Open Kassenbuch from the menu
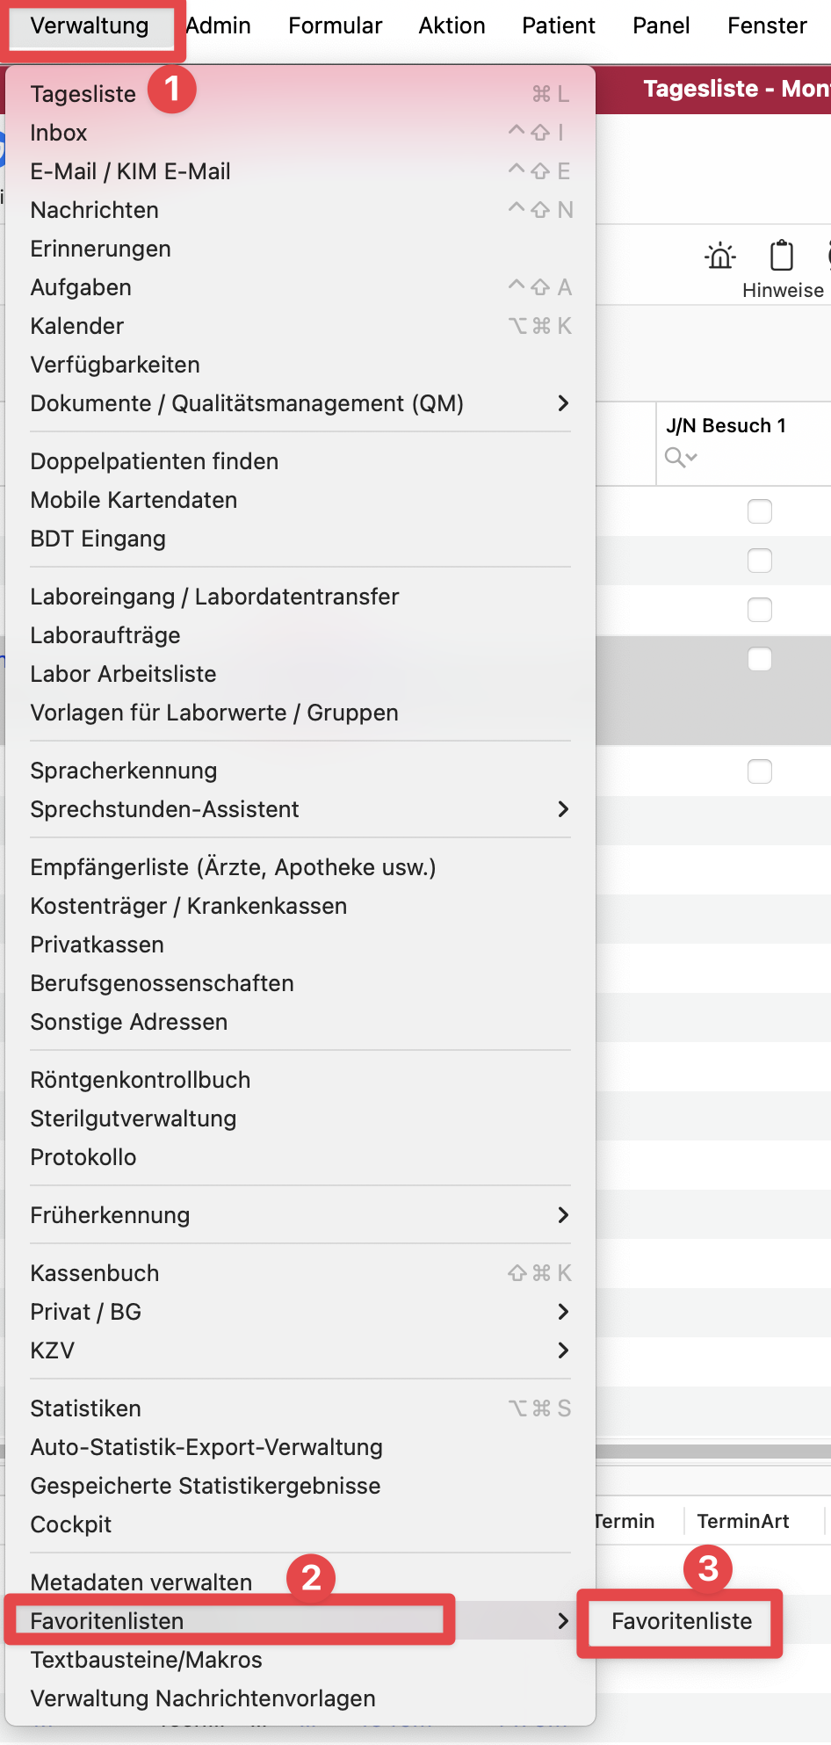Image resolution: width=831 pixels, height=1745 pixels. click(x=95, y=1273)
